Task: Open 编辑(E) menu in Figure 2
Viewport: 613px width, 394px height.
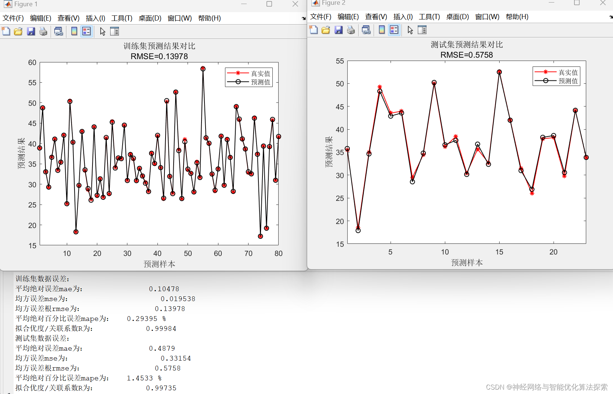Action: [348, 17]
